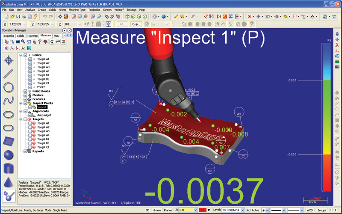Click the WCS button in status bar
Screen dimensions: 342x214
point(310,210)
